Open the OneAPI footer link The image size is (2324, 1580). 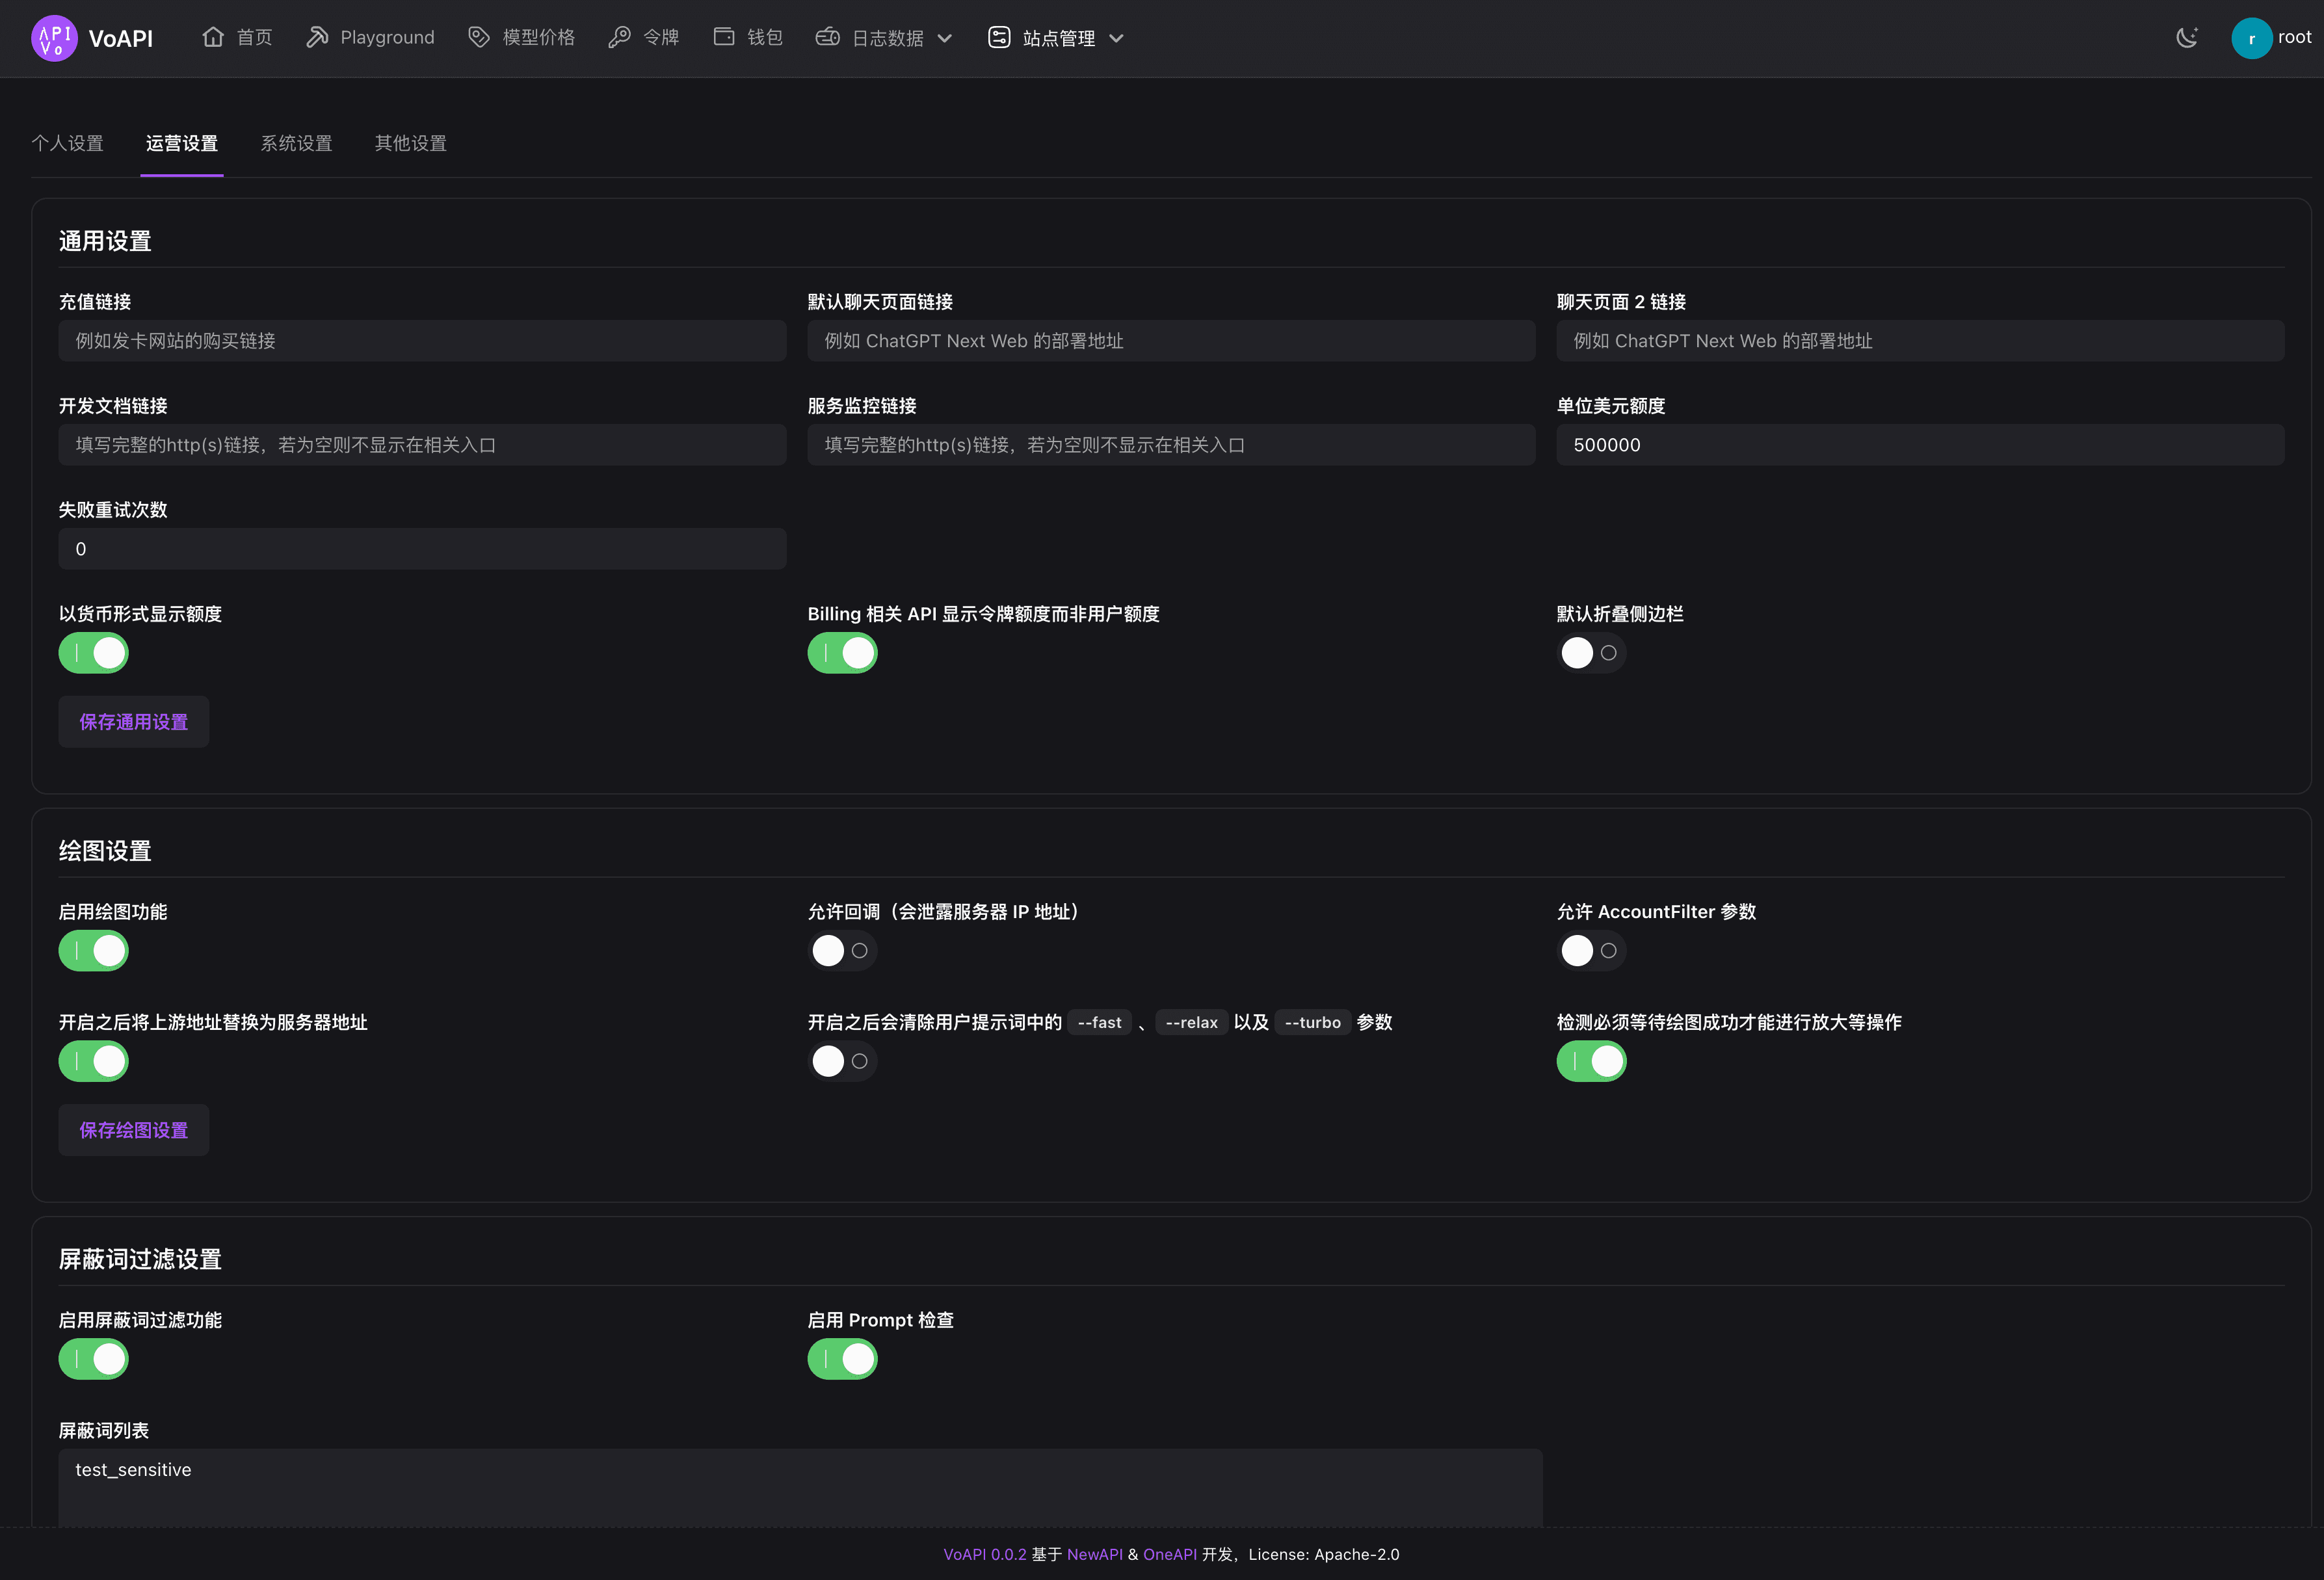[1170, 1554]
